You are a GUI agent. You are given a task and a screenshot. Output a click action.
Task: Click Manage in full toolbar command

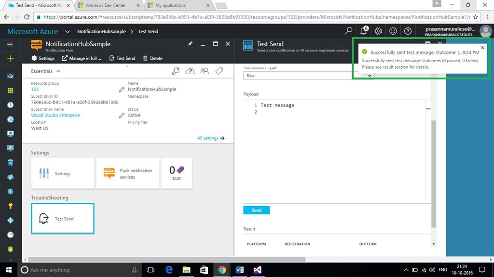(81, 58)
